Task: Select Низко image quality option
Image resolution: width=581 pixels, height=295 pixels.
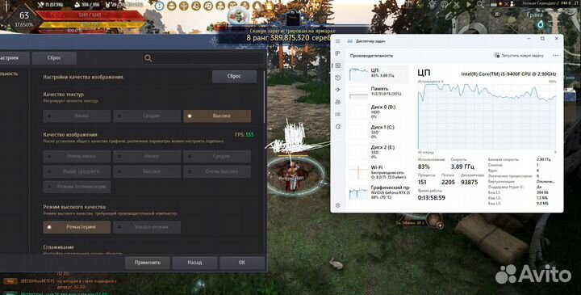Action: click(x=147, y=156)
